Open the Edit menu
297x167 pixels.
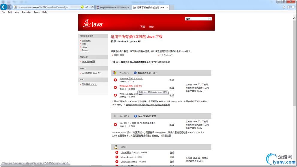coord(10,12)
